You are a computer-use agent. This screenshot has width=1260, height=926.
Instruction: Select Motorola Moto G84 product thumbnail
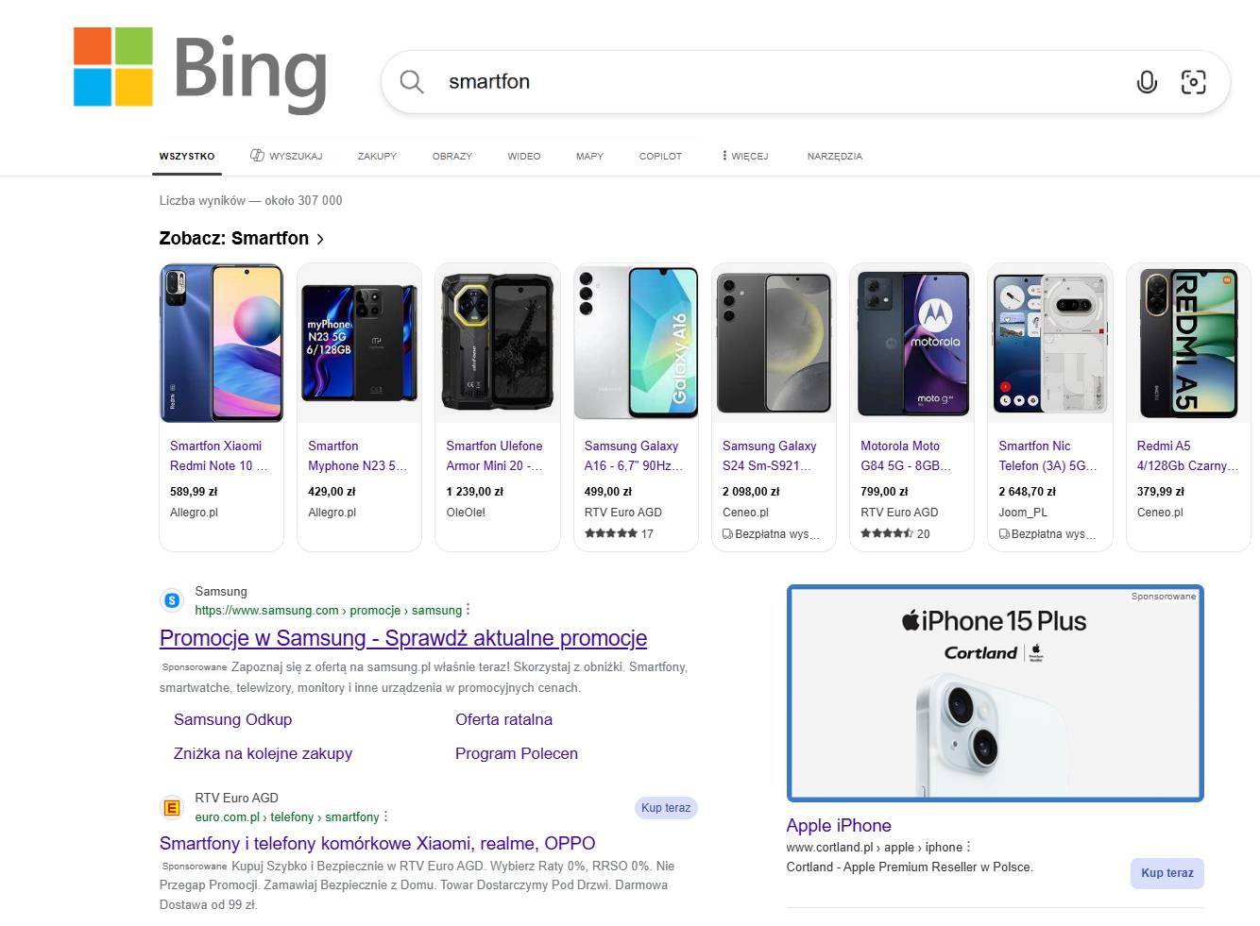coord(911,343)
